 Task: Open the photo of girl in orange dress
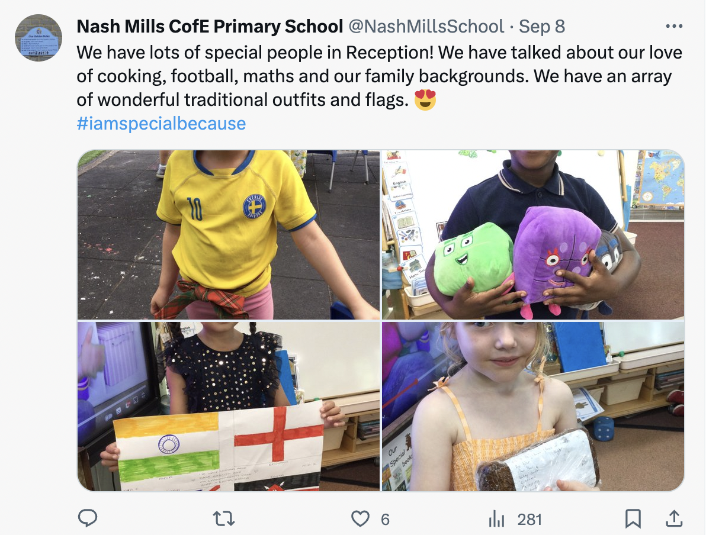[533, 407]
